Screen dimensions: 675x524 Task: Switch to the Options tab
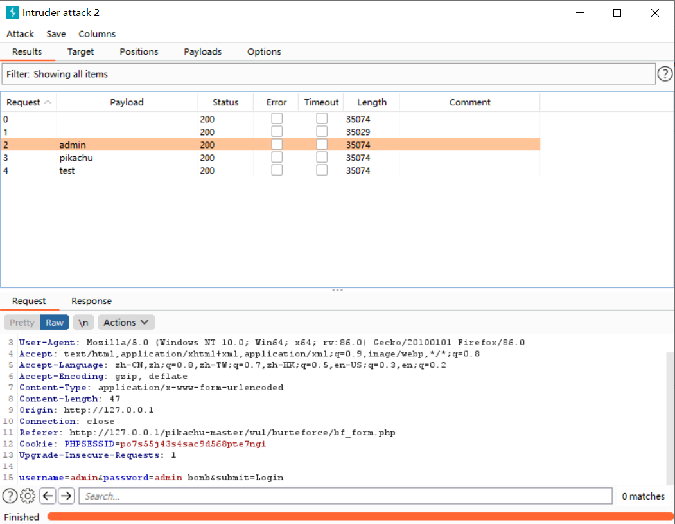264,51
